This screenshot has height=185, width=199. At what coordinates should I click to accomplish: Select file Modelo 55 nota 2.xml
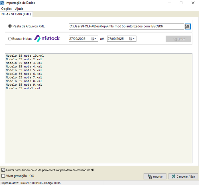click(x=24, y=59)
